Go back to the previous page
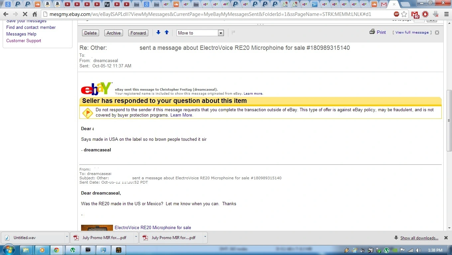The height and width of the screenshot is (255, 452). click(6, 14)
